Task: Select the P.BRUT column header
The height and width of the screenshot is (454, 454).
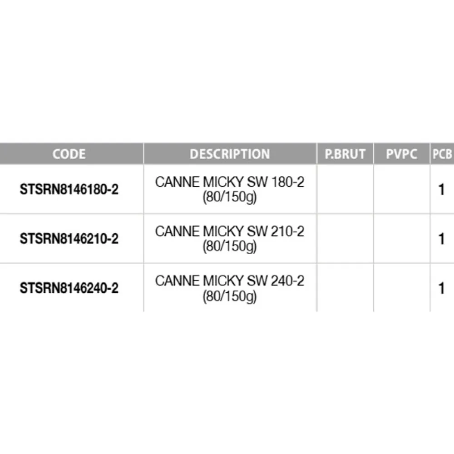Action: pos(345,154)
